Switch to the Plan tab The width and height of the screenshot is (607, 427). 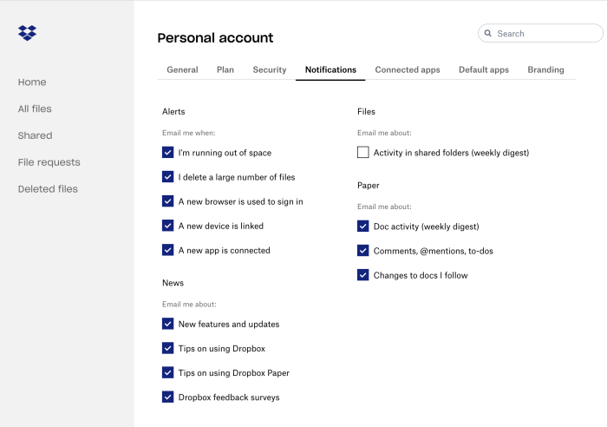click(x=225, y=69)
